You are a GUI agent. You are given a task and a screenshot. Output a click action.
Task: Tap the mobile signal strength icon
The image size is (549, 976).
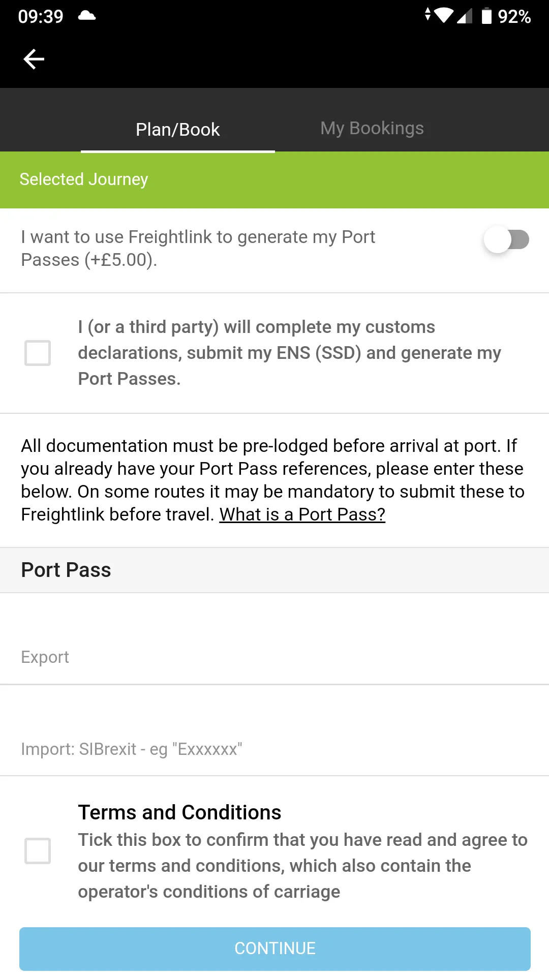[x=465, y=16]
